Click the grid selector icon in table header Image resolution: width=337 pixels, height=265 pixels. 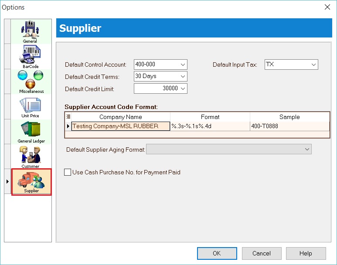tap(68, 117)
